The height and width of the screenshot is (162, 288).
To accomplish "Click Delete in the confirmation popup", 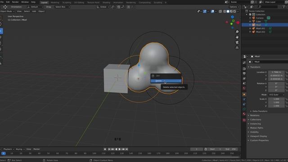I will pyautogui.click(x=166, y=81).
